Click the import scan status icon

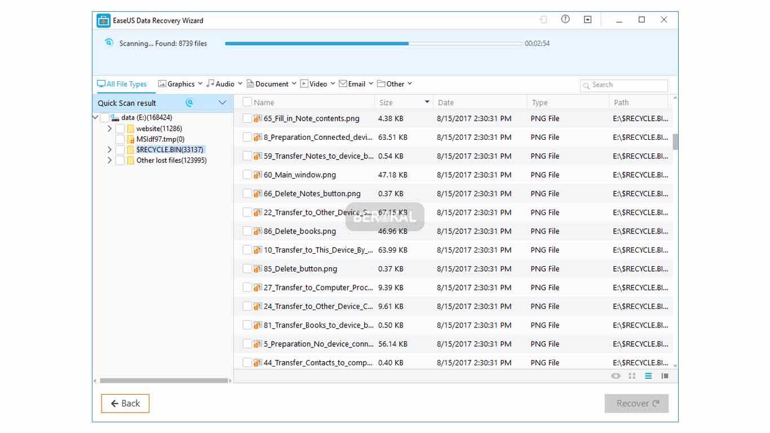[543, 20]
